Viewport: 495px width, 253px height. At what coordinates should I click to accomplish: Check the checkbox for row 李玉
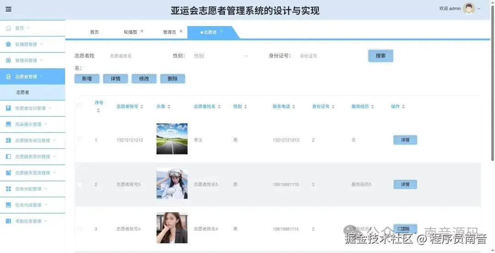click(80, 140)
